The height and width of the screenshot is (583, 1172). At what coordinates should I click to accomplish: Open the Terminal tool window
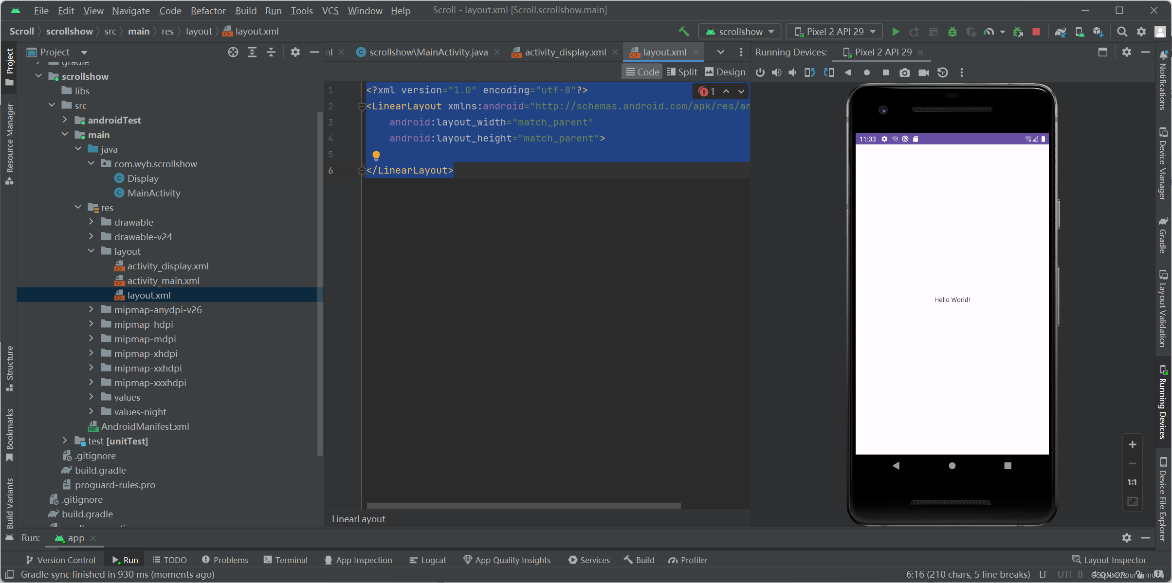coord(286,560)
